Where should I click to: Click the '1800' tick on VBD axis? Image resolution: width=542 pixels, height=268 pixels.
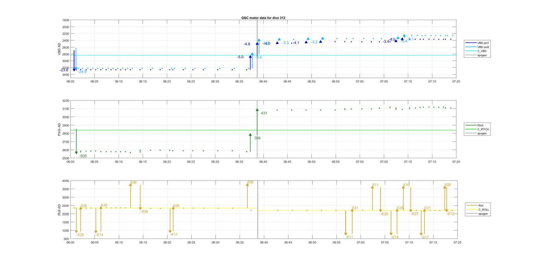point(65,20)
